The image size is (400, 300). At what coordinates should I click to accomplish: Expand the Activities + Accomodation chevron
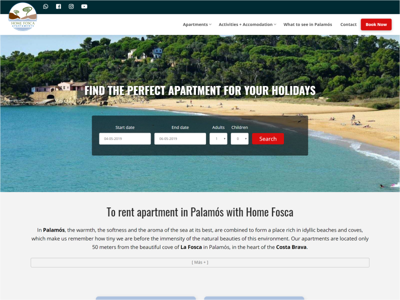pos(275,24)
